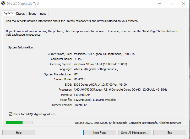Exit the diagnostic tool
The width and height of the screenshot is (190, 139).
coord(170,132)
